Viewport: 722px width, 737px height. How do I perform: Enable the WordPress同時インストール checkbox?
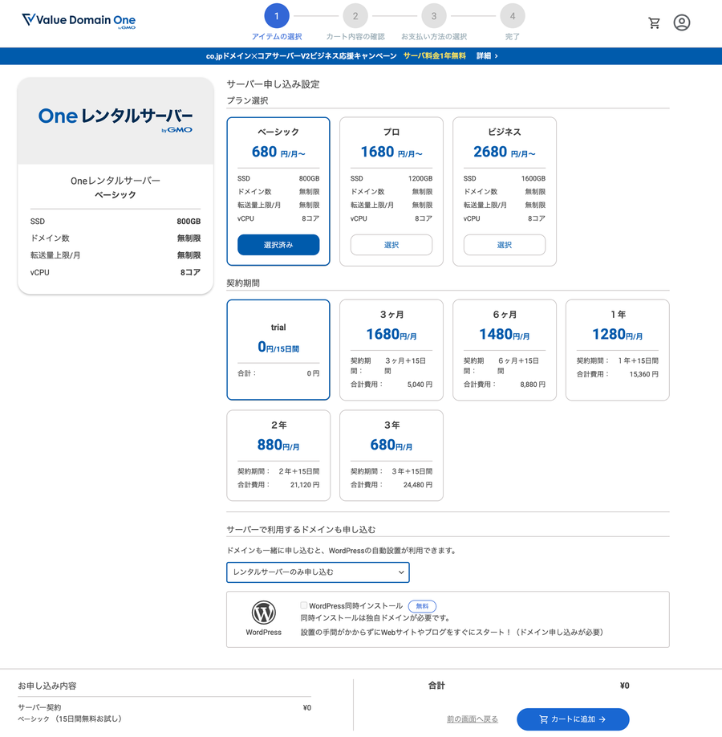click(x=304, y=605)
